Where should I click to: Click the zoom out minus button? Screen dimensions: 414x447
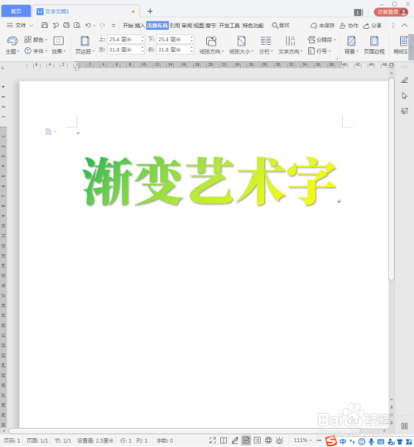pyautogui.click(x=319, y=440)
